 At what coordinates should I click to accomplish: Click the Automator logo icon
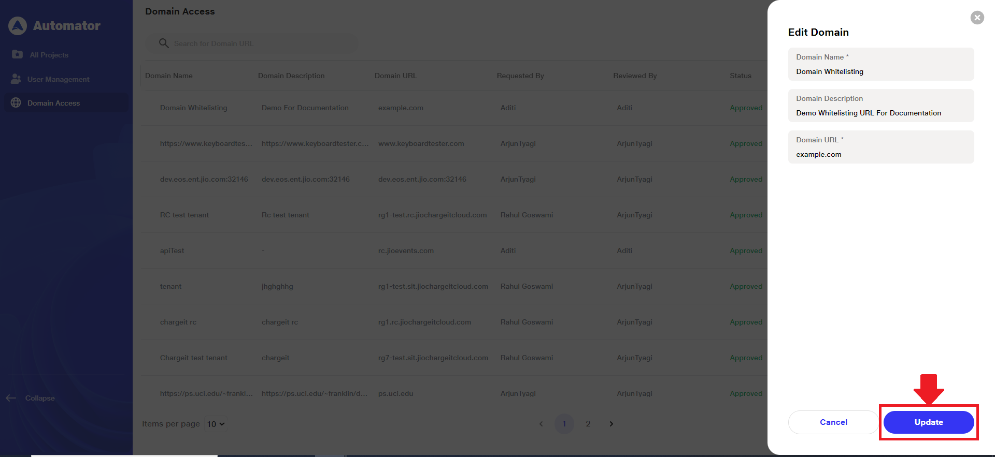[18, 26]
